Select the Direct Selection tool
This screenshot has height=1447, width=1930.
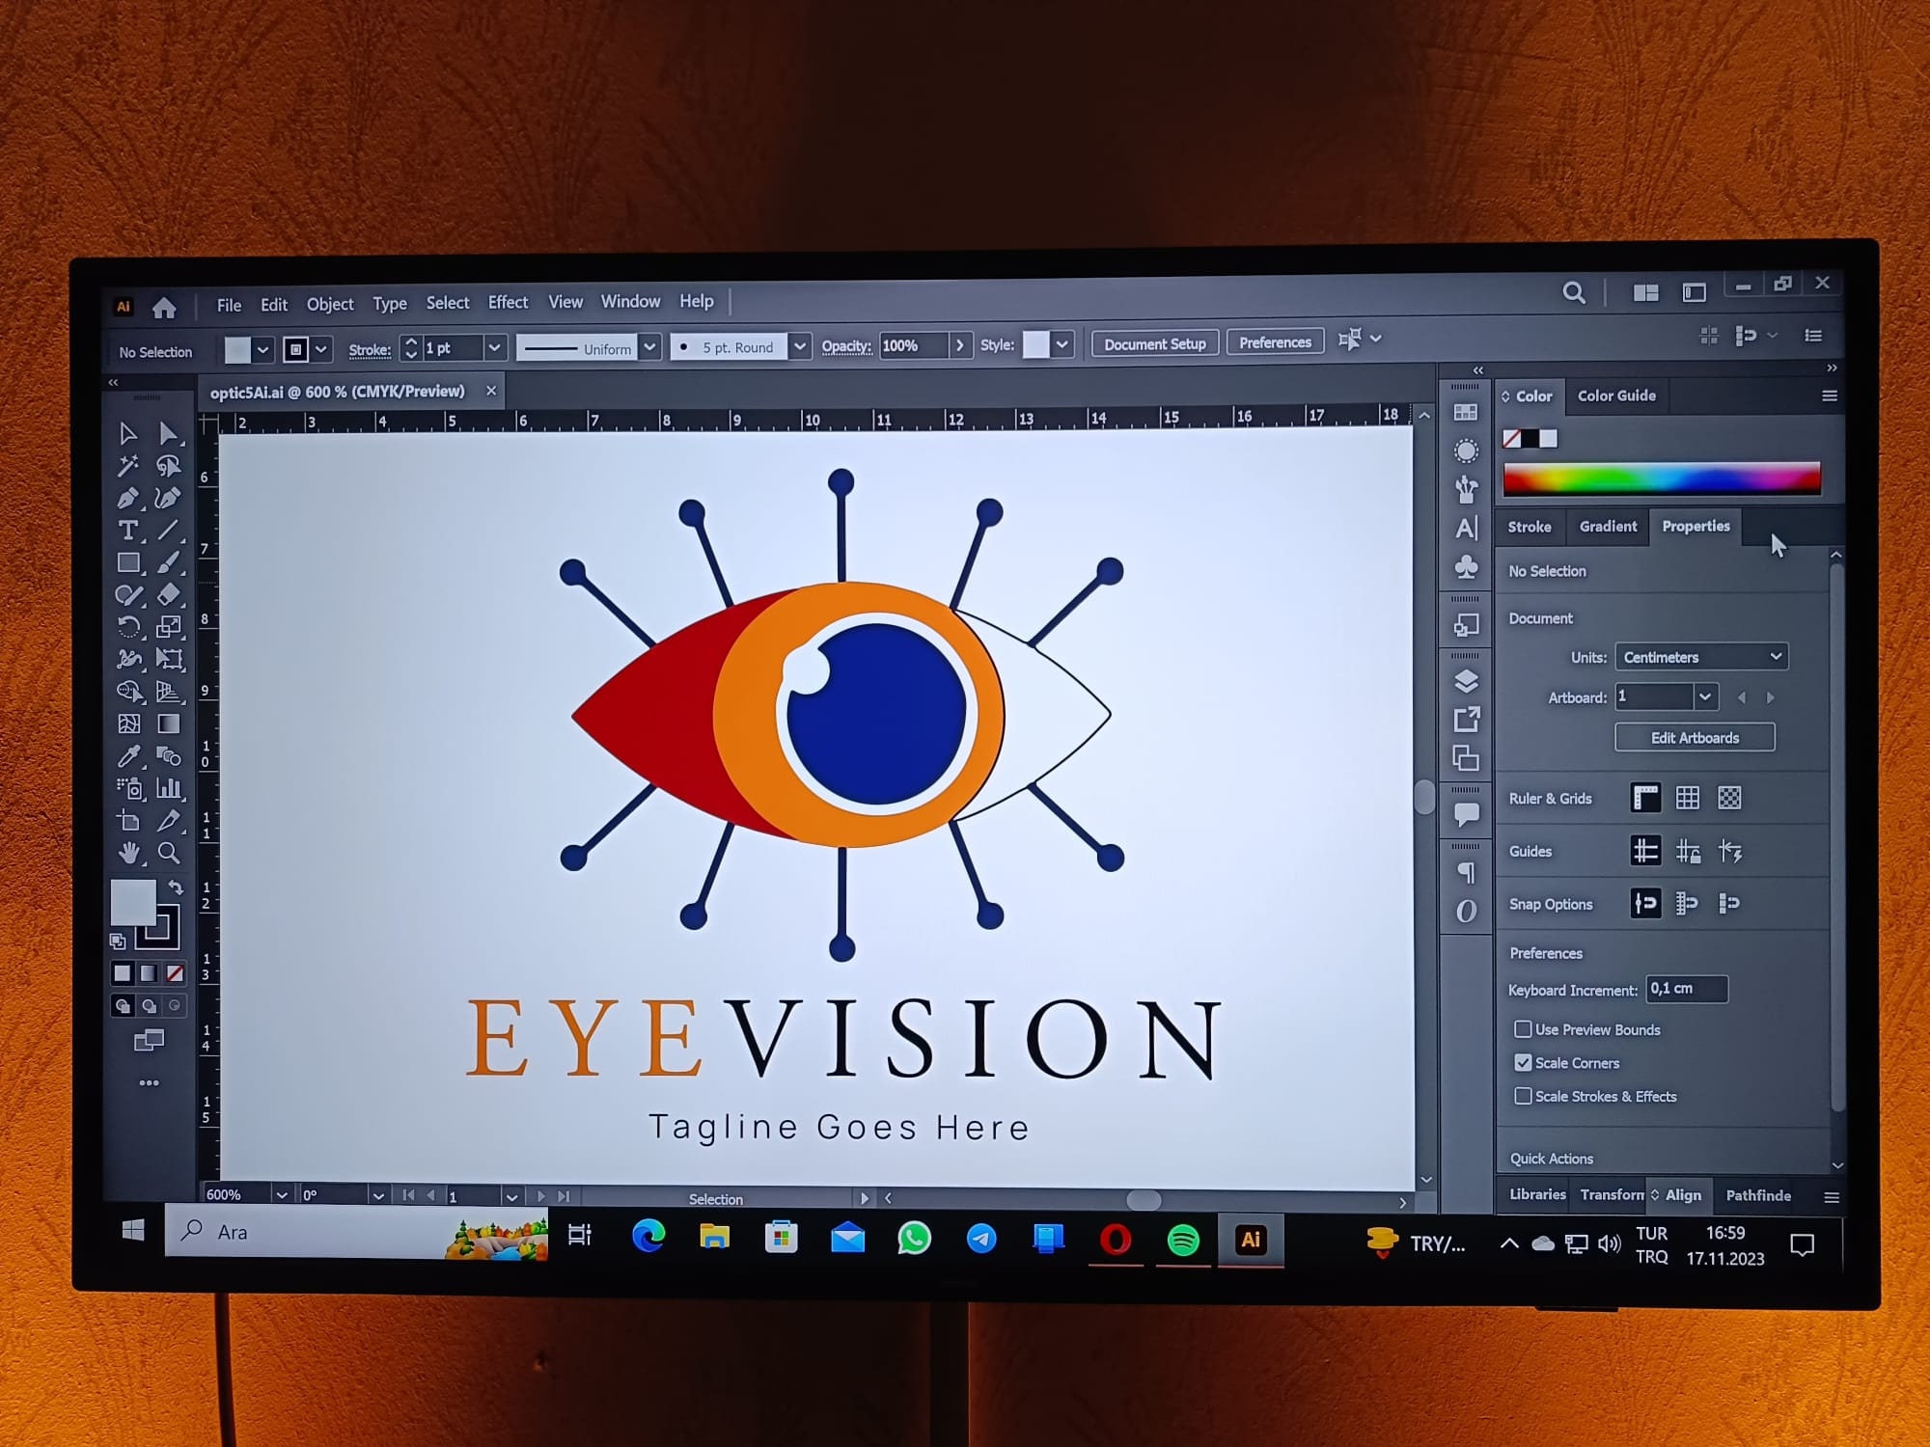click(168, 434)
